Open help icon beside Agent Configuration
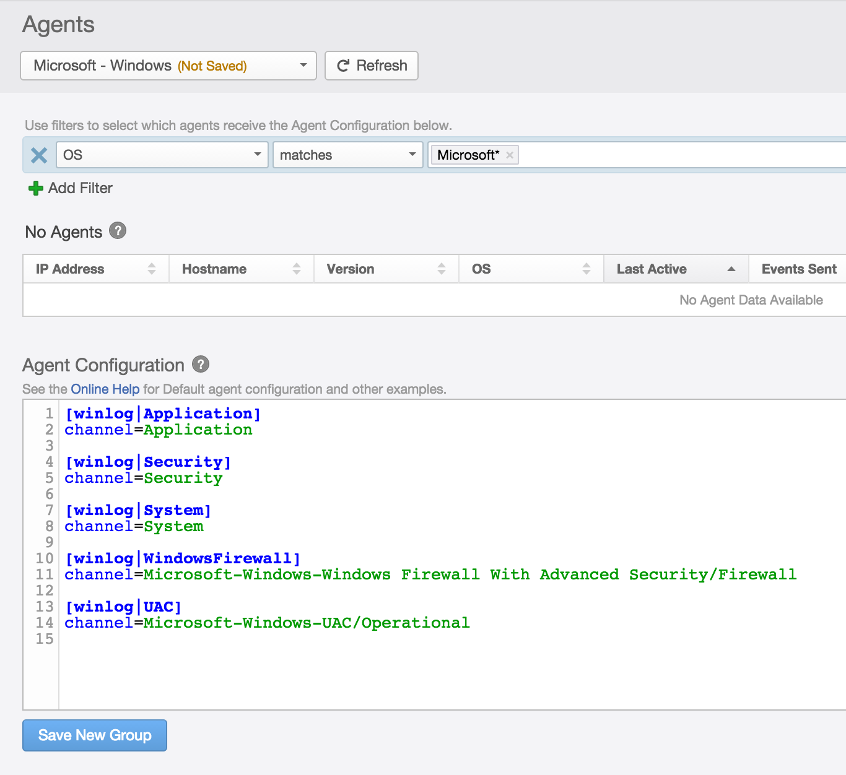This screenshot has height=775, width=846. pos(200,365)
